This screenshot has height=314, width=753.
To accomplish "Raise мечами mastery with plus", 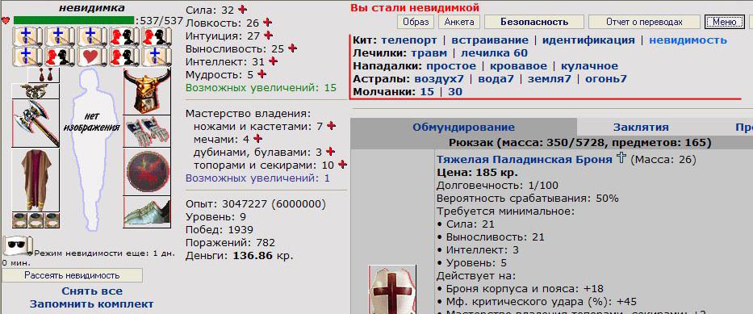I will (x=257, y=139).
